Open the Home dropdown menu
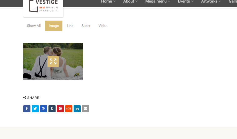 [x=108, y=2]
